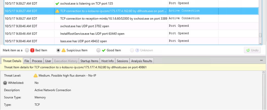Switch to the Host Info tab
Image resolution: width=267 pixels, height=110 pixels.
[x=107, y=61]
